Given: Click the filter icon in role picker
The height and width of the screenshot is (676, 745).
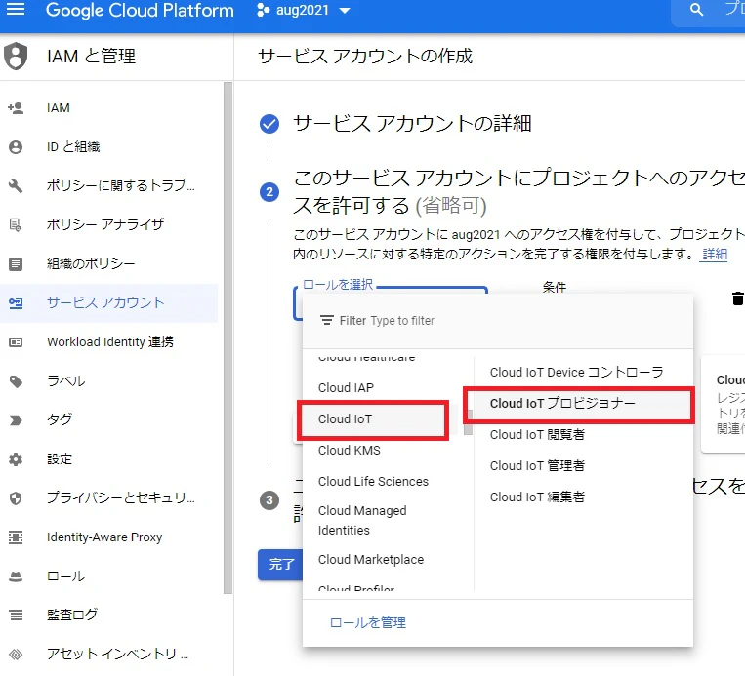Looking at the screenshot, I should point(326,320).
